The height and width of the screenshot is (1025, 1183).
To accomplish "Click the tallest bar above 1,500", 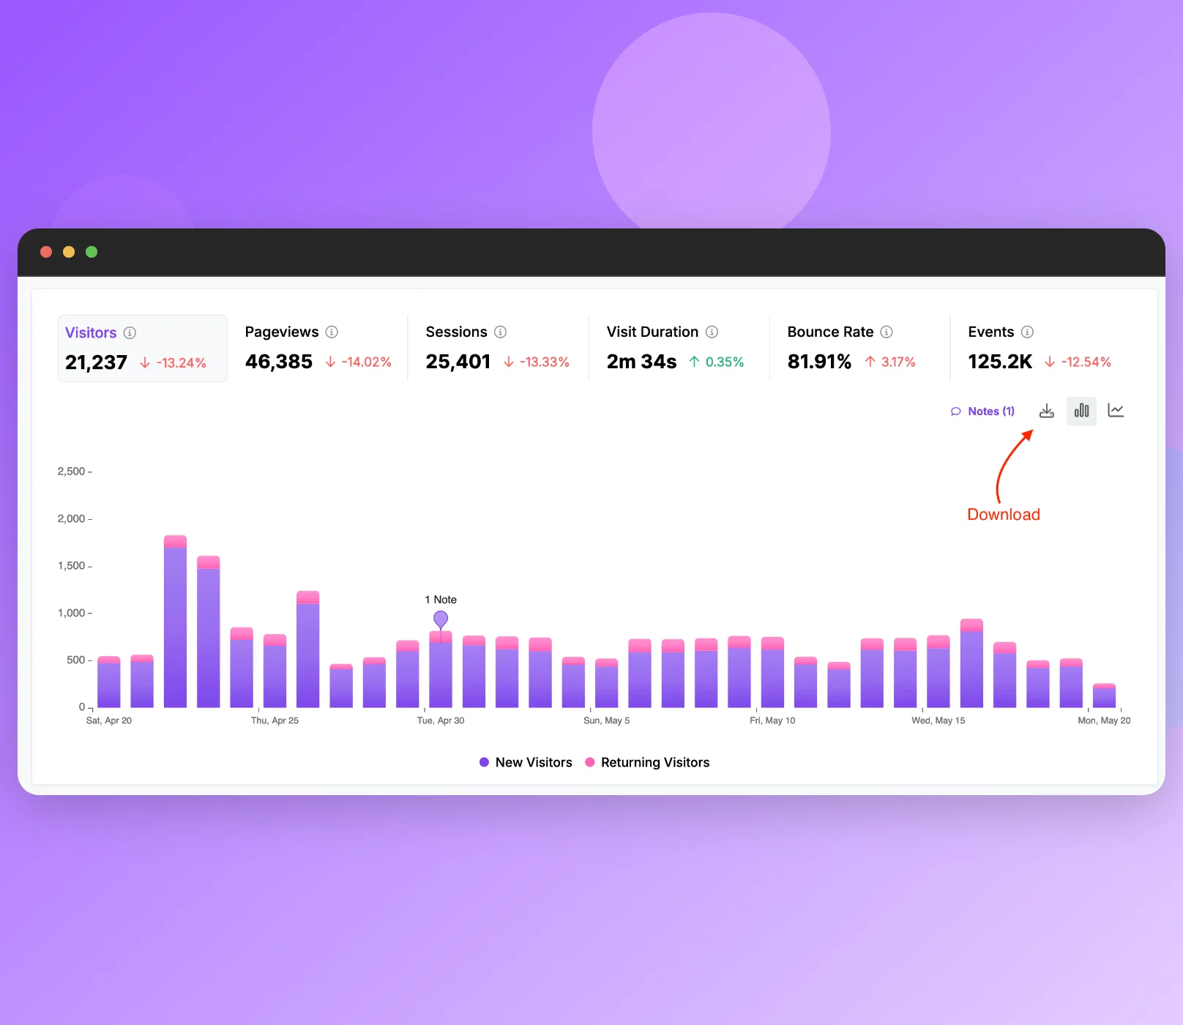I will tap(175, 622).
